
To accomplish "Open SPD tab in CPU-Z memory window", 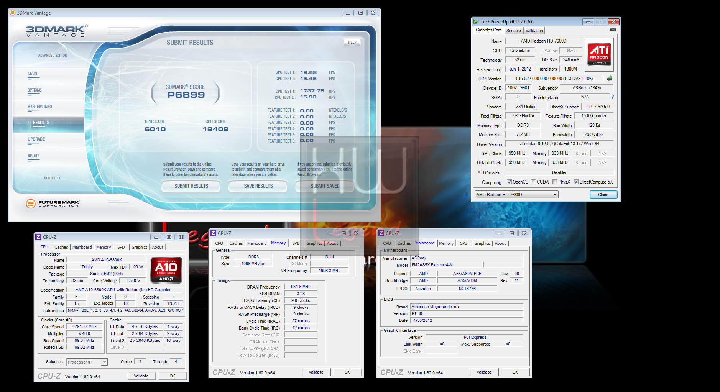I will 296,243.
